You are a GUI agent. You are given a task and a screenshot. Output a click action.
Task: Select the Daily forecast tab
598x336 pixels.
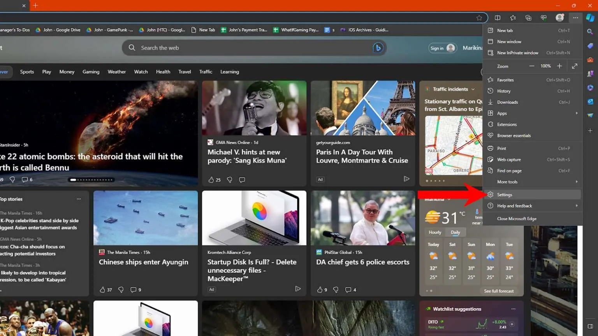455,232
